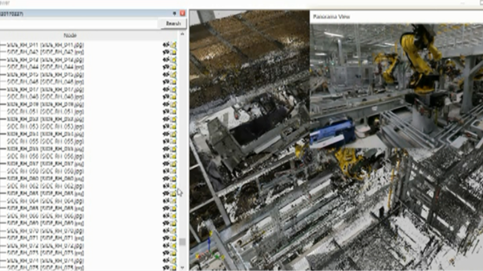Viewport: 483px width, 271px height.
Task: Click the yellow icon on the SIDE_RH_070 row
Action: click(x=173, y=231)
